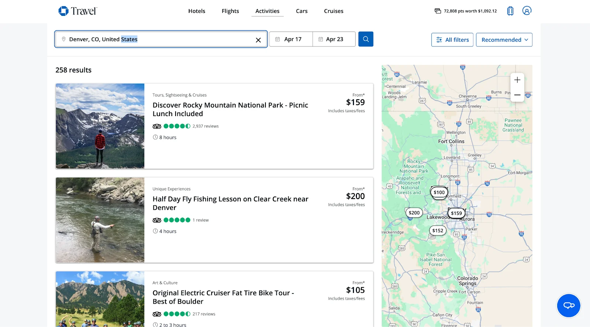Open the Apr 23 end date picker
The width and height of the screenshot is (590, 327).
coord(334,39)
